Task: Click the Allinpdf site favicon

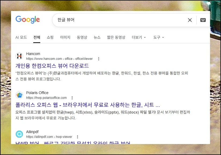Action: [x=19, y=134]
